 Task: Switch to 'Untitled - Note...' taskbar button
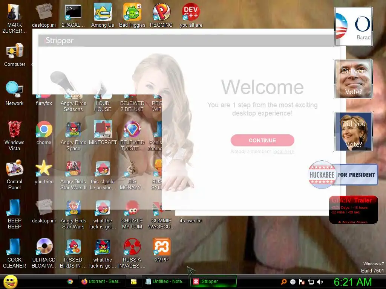[166, 281]
